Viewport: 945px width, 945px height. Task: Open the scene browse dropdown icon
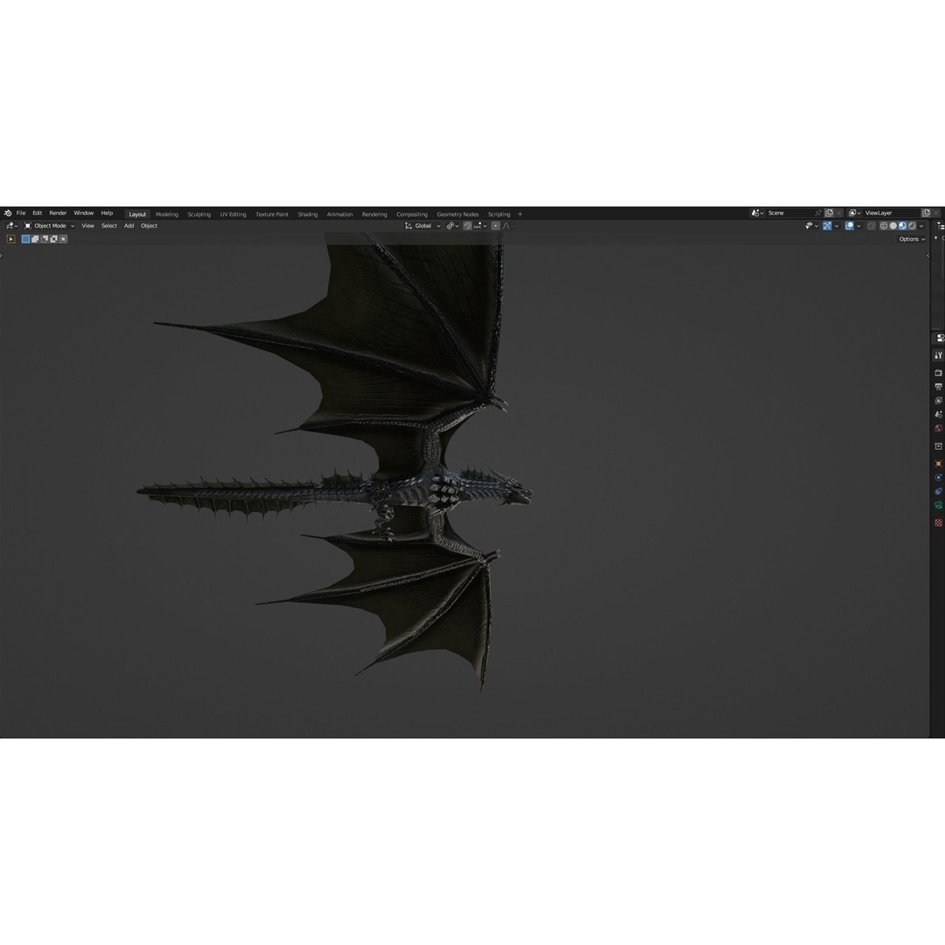[x=757, y=213]
